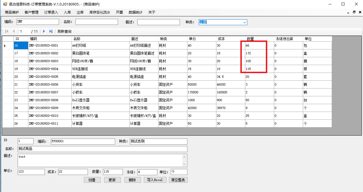Click the row selector for row ID 16
This screenshot has width=363, height=192.
click(x=8, y=45)
